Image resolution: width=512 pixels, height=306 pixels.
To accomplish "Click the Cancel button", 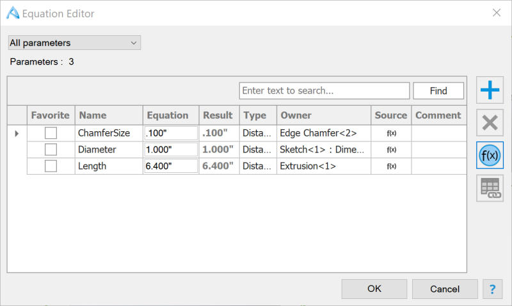I will [x=445, y=289].
